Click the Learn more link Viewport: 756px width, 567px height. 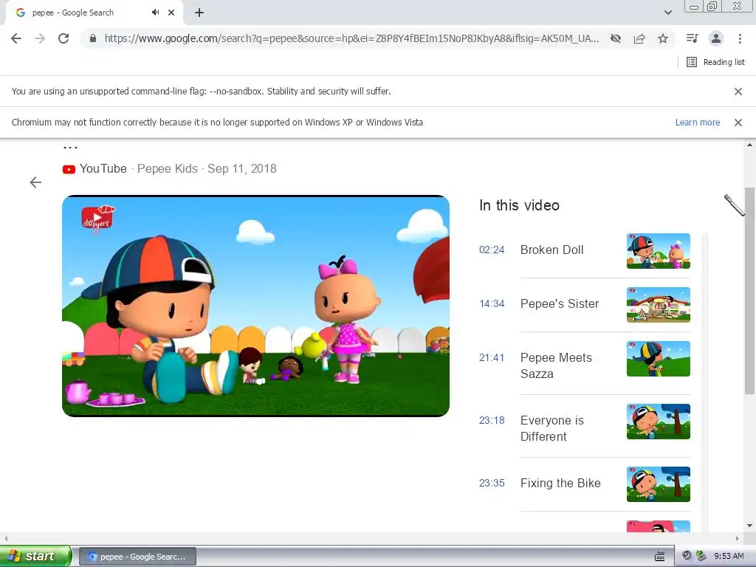click(697, 123)
